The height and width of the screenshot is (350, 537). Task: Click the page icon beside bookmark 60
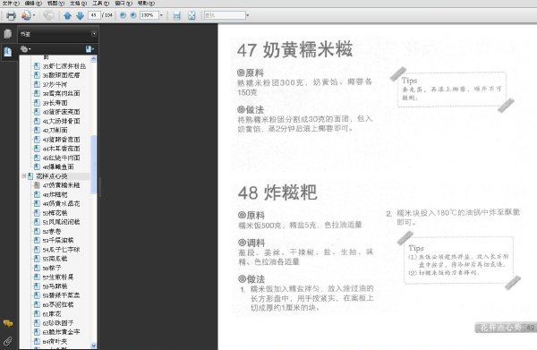37,304
